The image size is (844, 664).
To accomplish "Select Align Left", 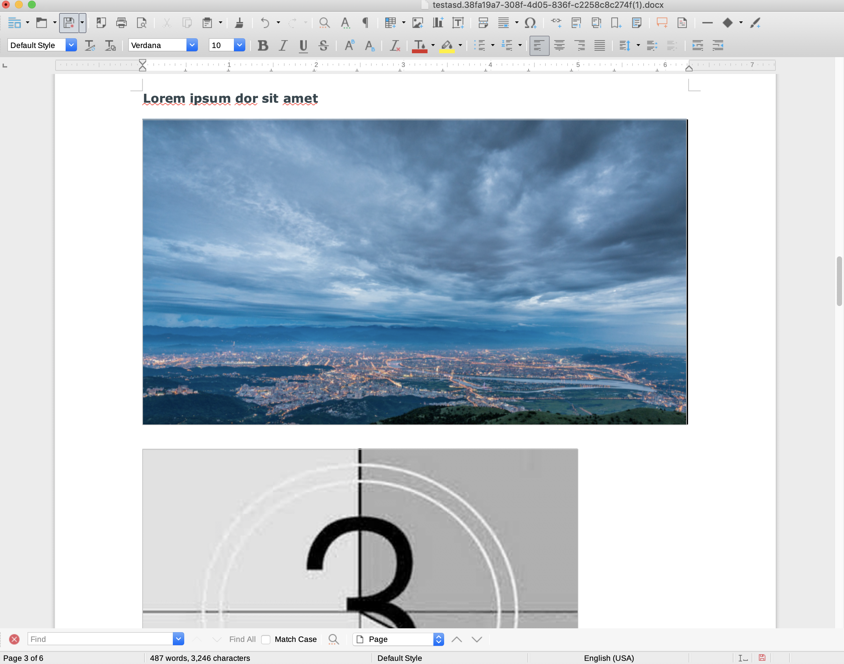I will 539,45.
